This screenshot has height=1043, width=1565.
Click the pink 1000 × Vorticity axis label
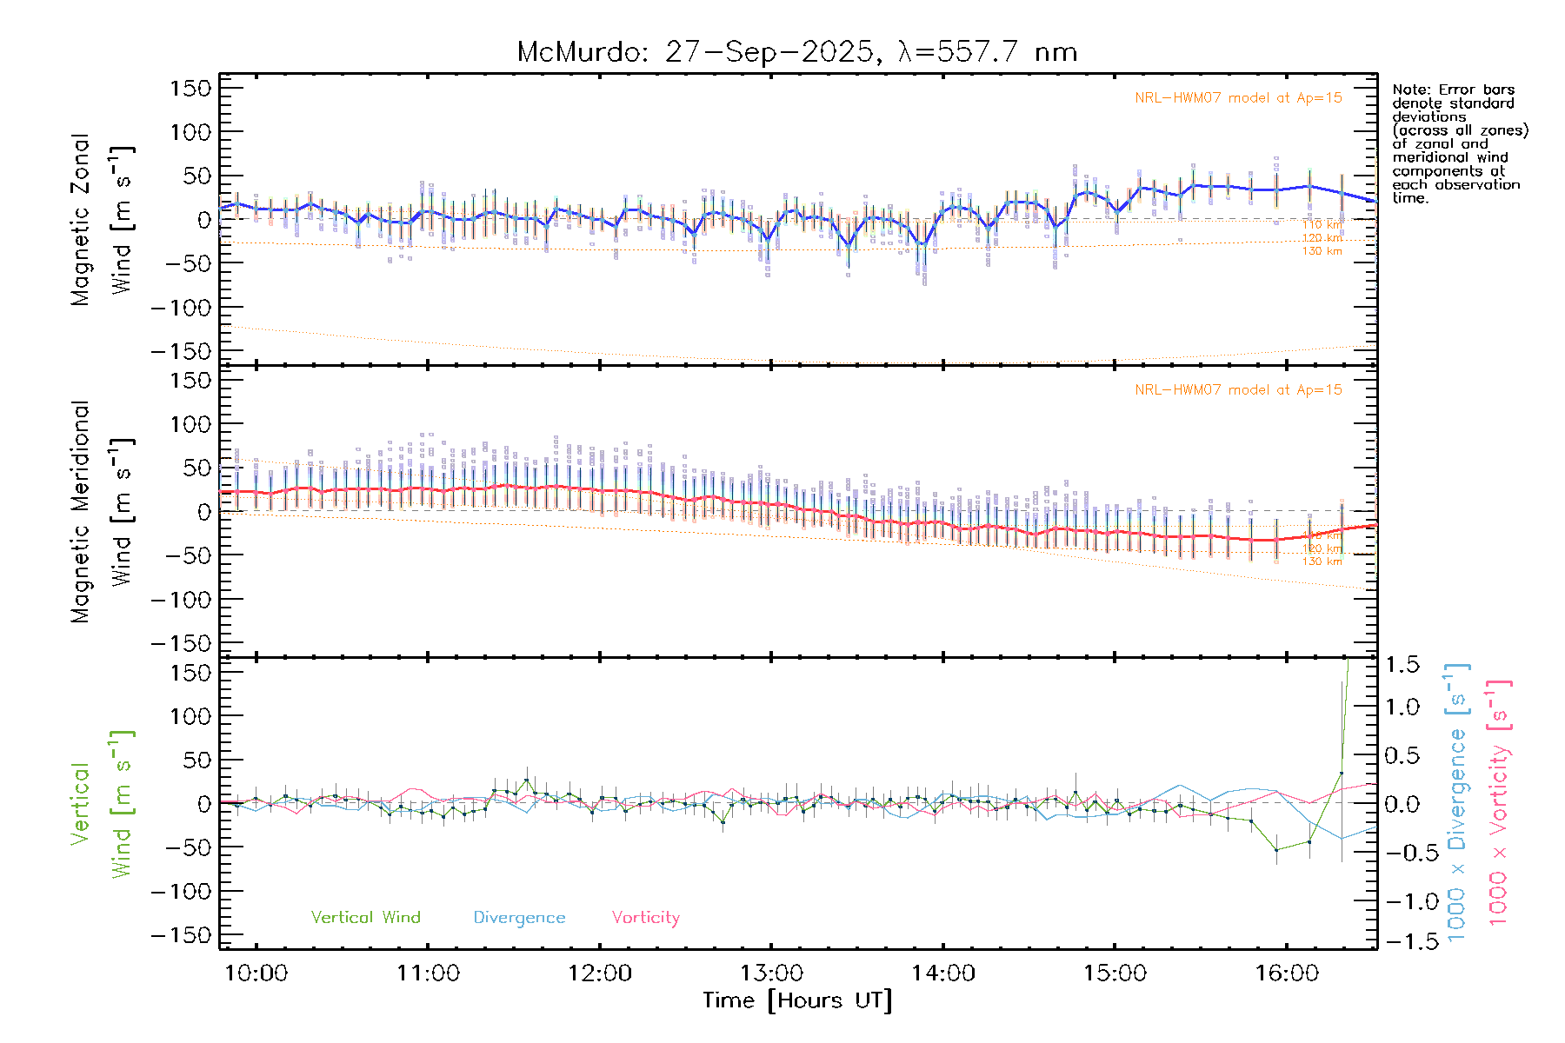[1498, 804]
